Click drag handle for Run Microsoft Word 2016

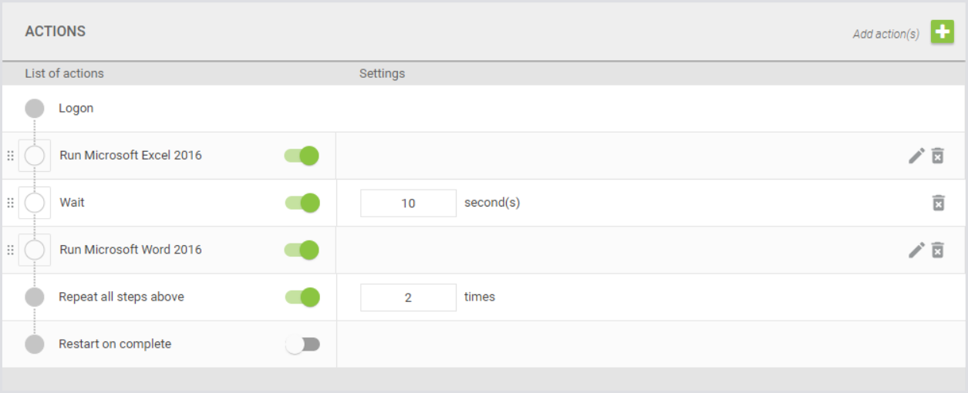[x=10, y=250]
